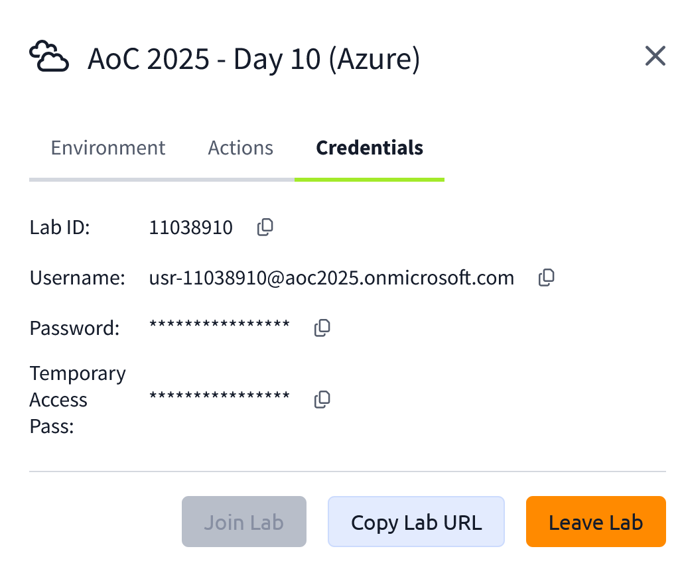Copy the Username to clipboard
The width and height of the screenshot is (682, 565).
pyautogui.click(x=546, y=277)
